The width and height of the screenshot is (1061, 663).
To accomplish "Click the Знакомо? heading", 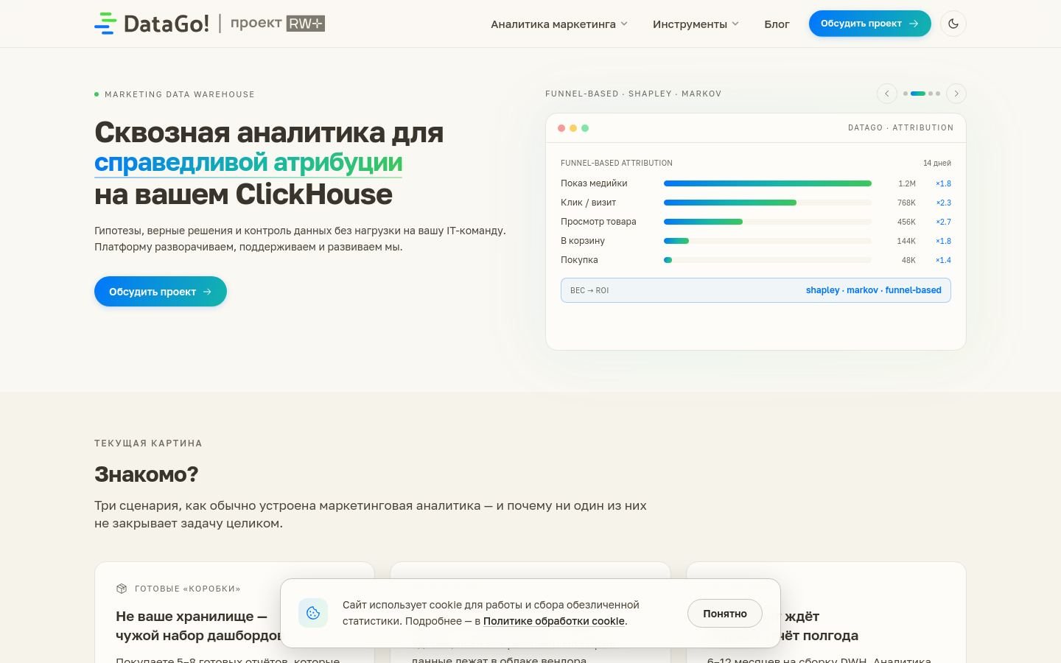I will pos(147,474).
